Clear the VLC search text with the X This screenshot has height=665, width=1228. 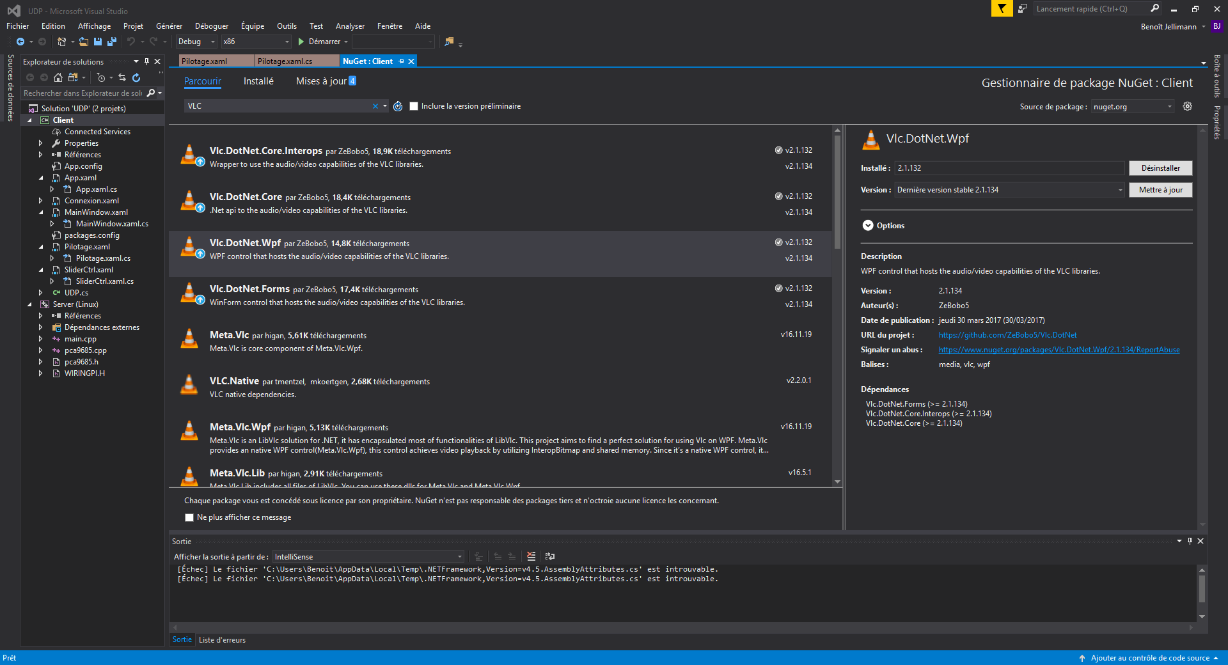coord(375,106)
